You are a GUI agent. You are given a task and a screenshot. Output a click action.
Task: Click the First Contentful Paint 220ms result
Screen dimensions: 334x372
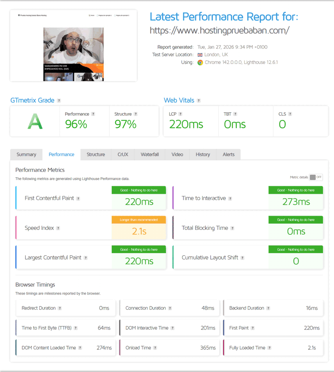tap(139, 202)
